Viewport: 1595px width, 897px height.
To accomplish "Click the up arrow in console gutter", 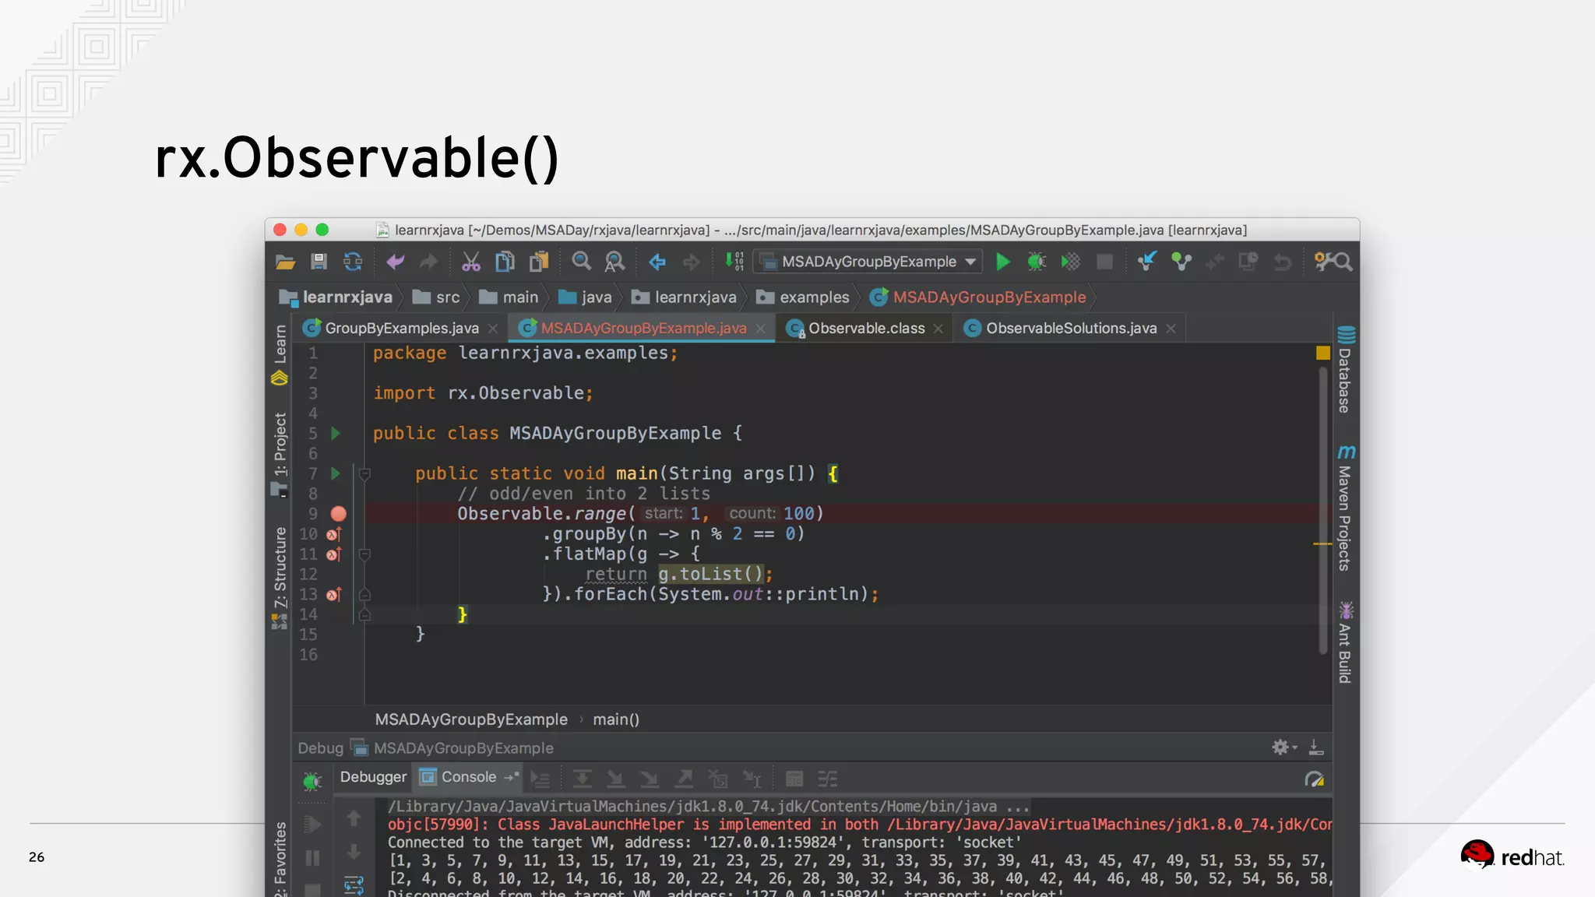I will (354, 818).
